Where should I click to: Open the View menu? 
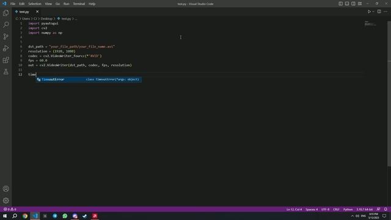tap(48, 4)
